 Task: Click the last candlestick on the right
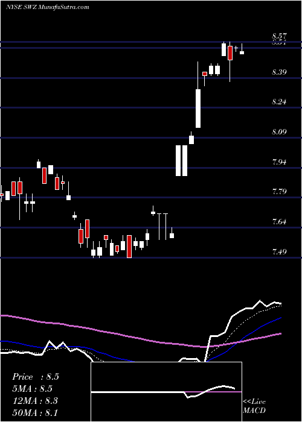(242, 49)
